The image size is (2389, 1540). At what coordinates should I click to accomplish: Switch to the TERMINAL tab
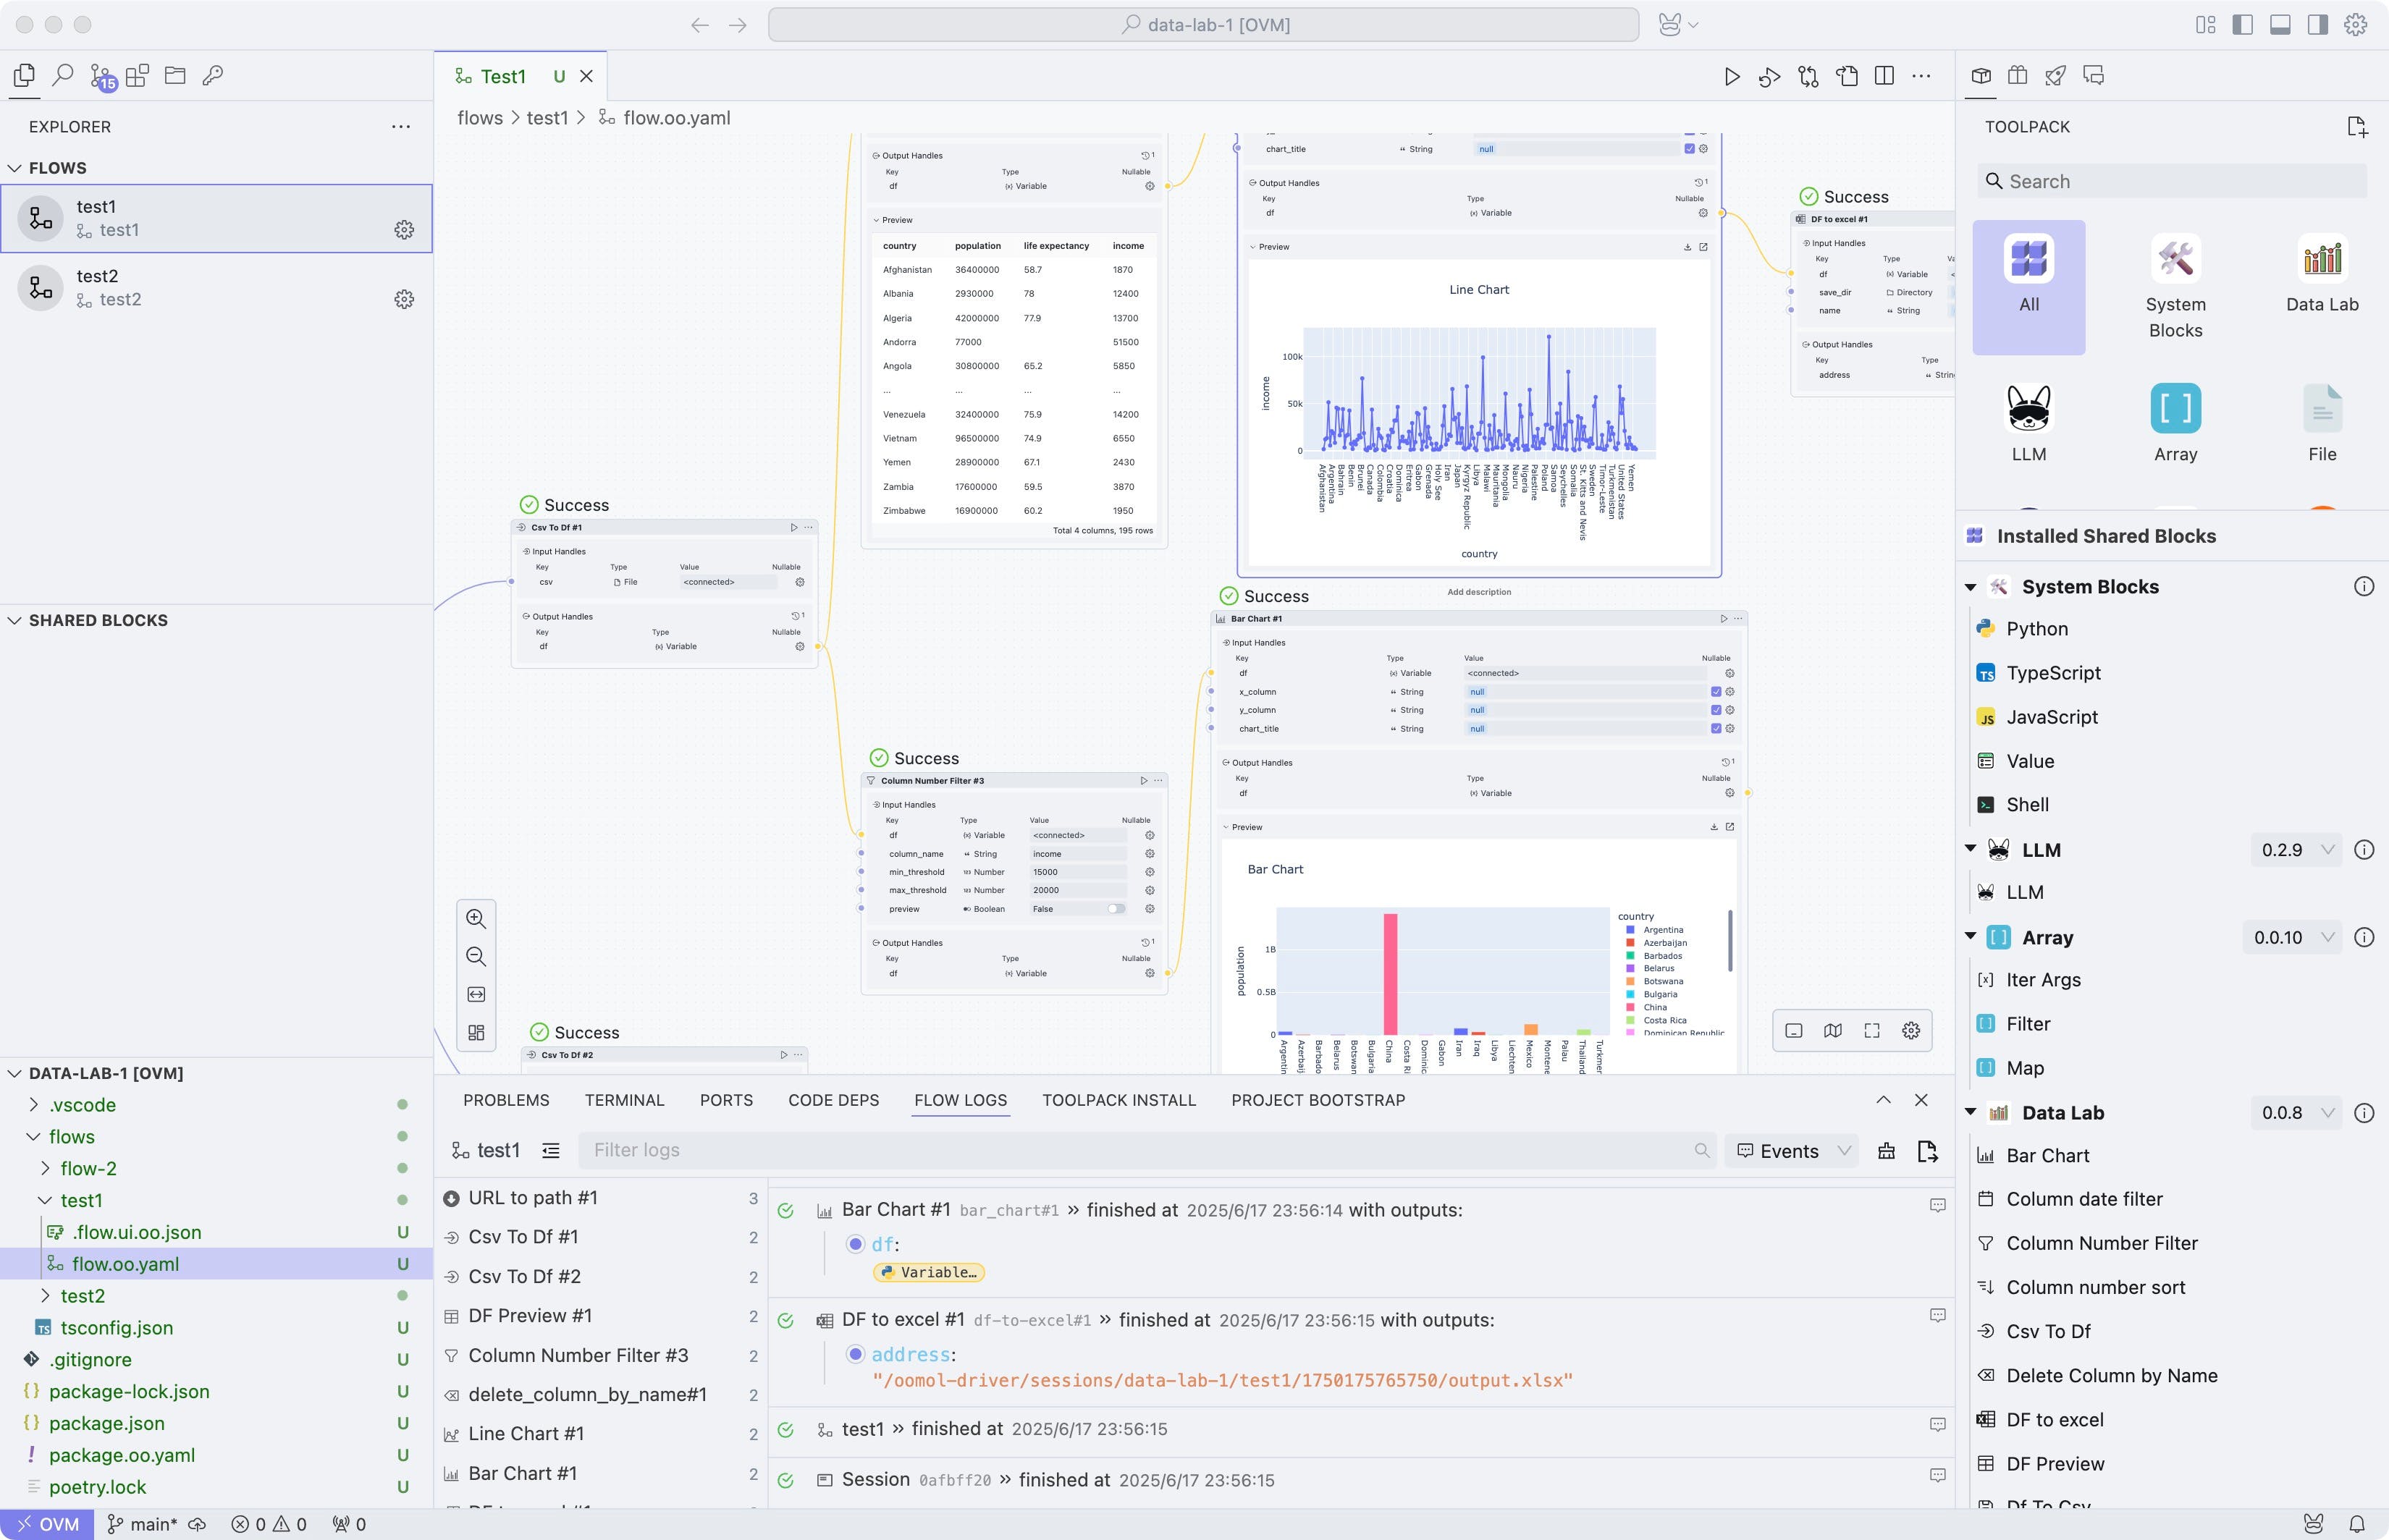(623, 1100)
